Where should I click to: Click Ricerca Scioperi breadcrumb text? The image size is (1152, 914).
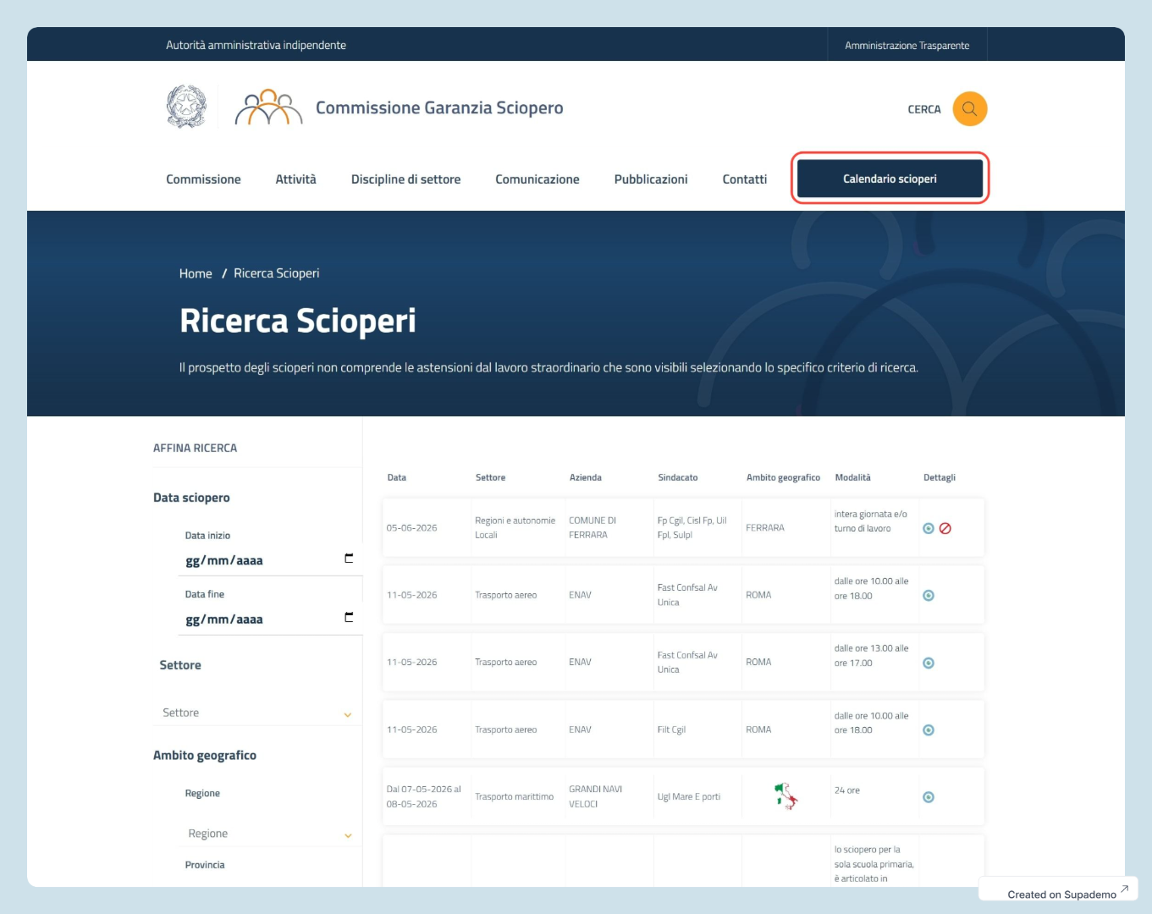point(277,273)
